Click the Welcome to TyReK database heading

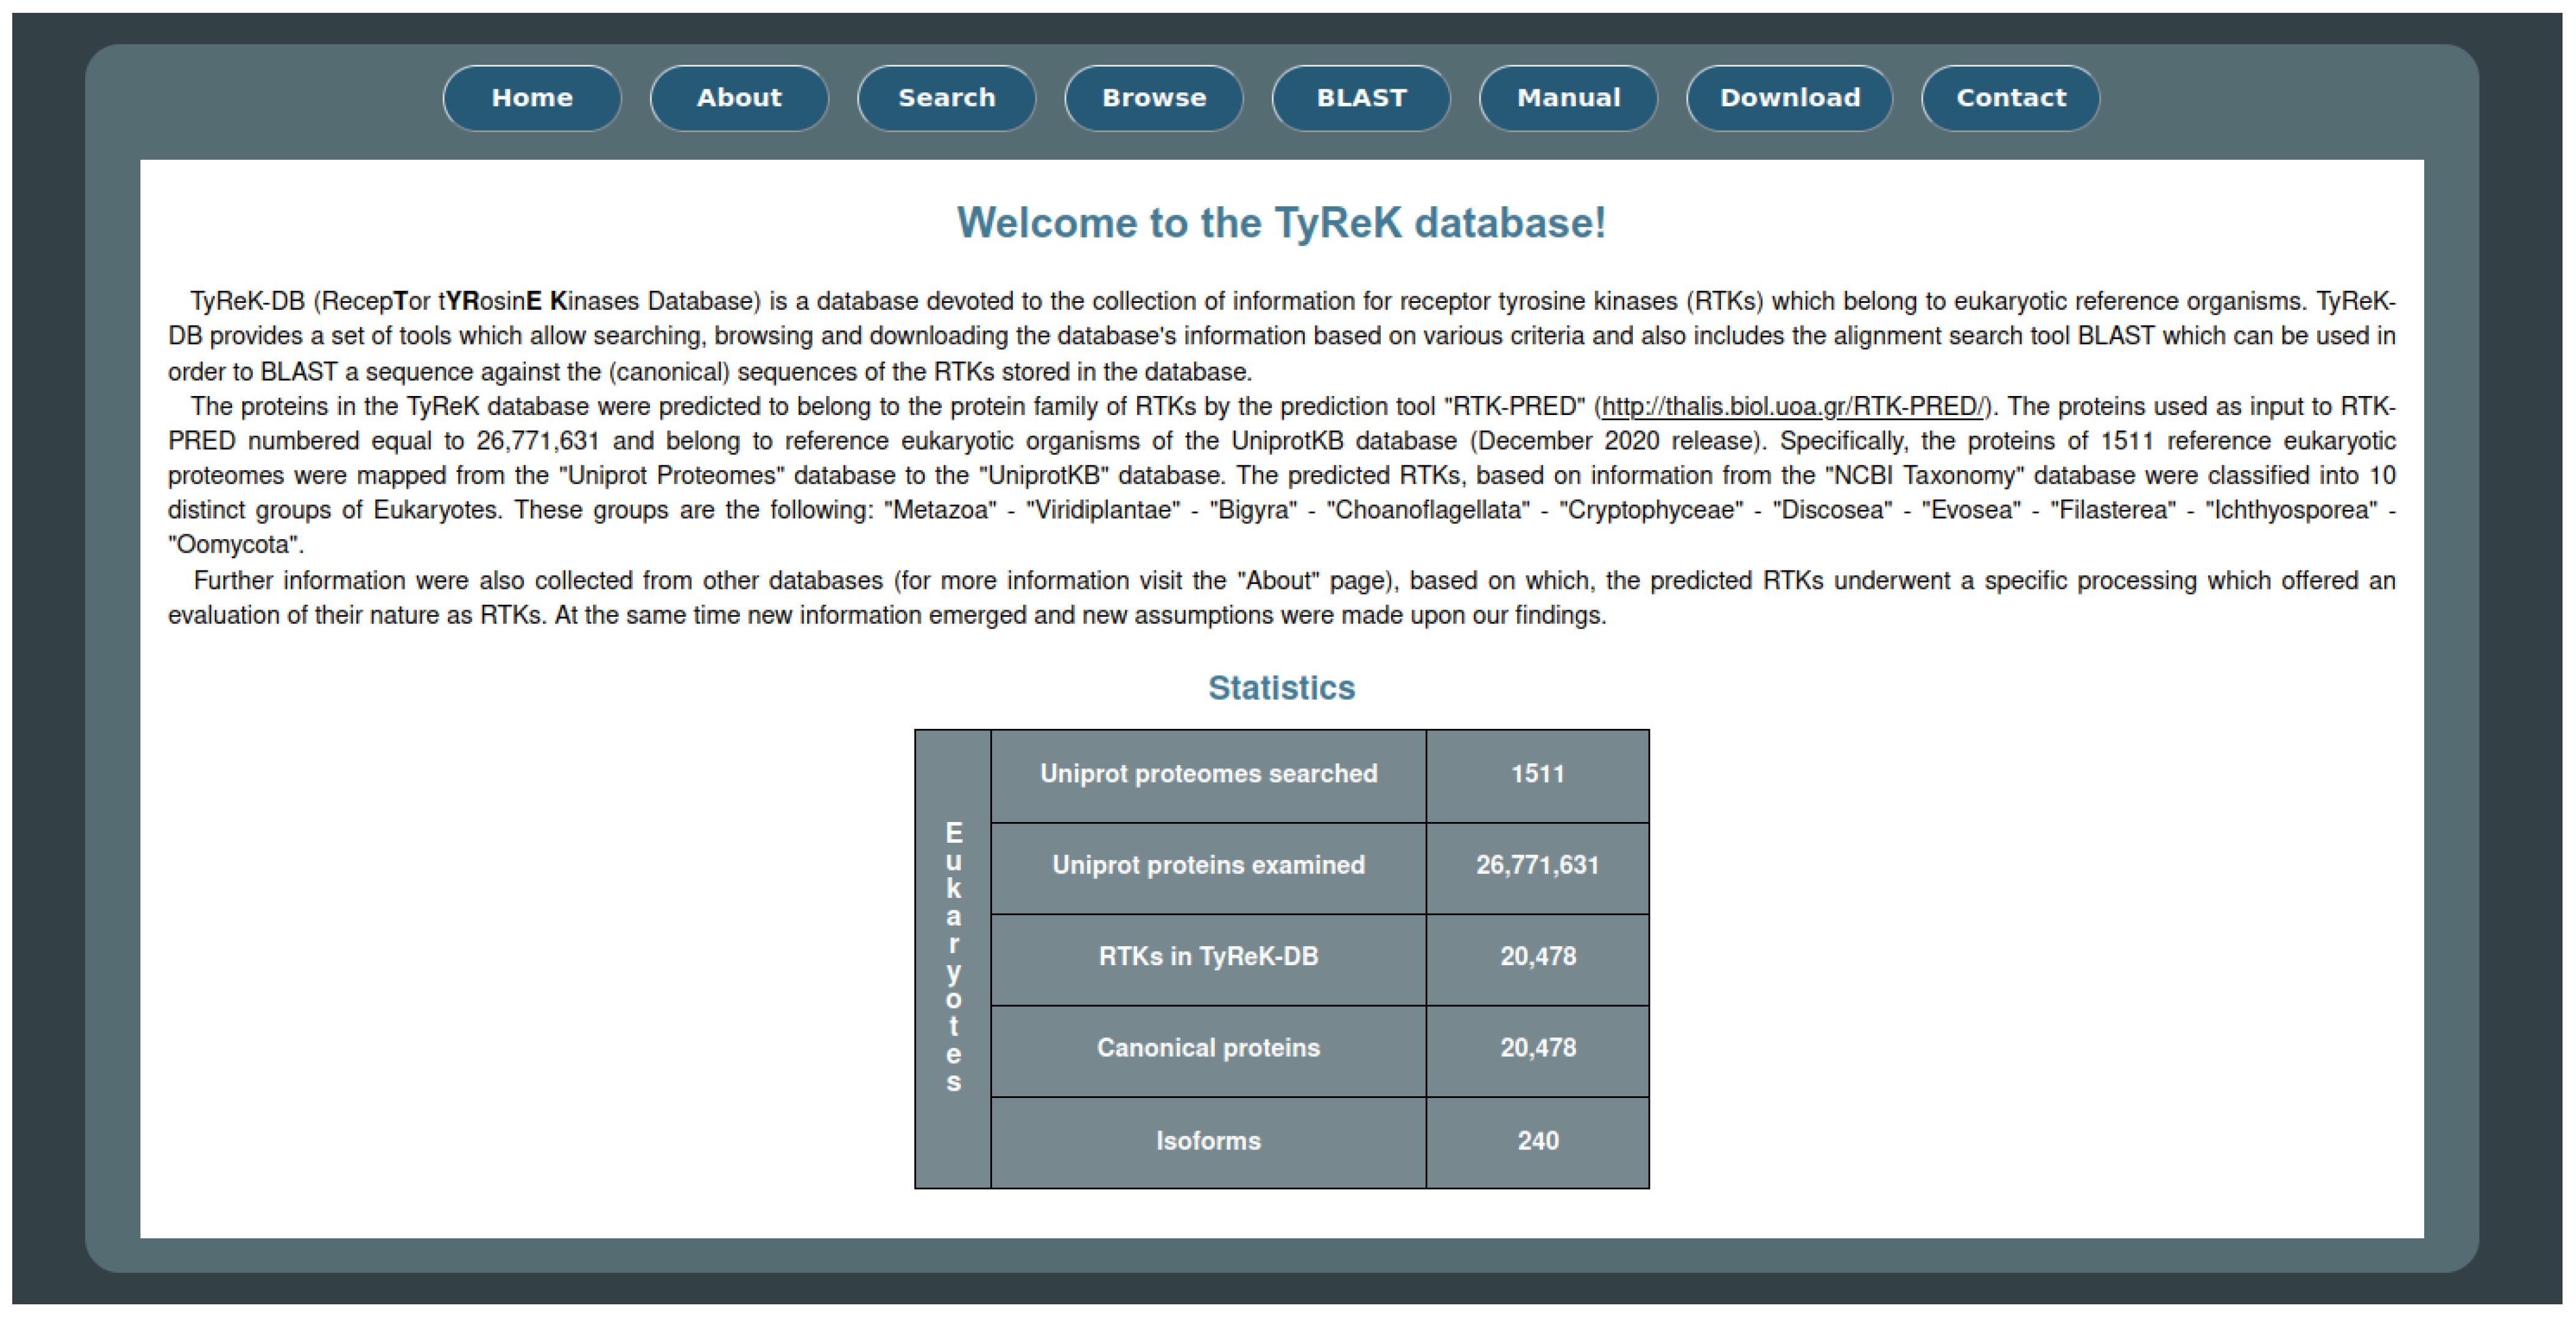1281,223
